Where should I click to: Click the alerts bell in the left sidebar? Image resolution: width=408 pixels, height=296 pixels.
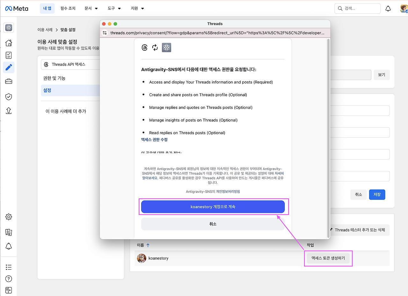pos(9,246)
